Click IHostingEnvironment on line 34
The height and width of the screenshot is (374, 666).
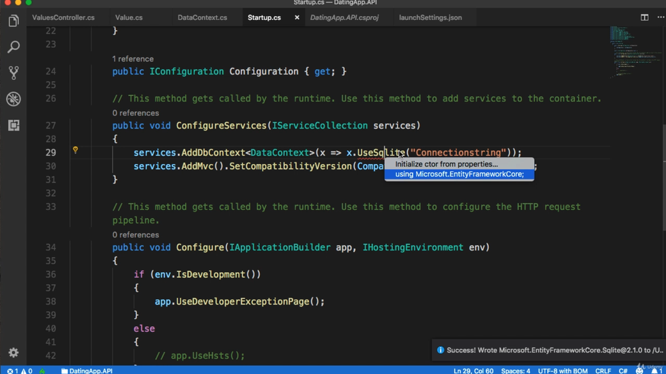click(413, 247)
